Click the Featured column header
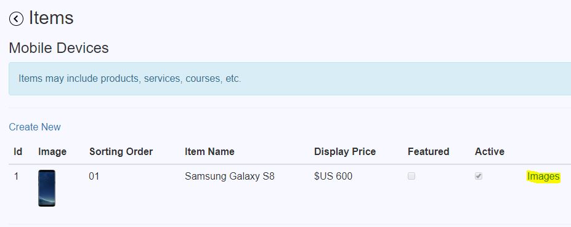Image resolution: width=571 pixels, height=227 pixels. click(x=428, y=151)
